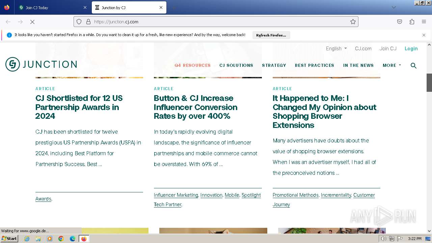Open Edge from the taskbar

click(x=73, y=239)
